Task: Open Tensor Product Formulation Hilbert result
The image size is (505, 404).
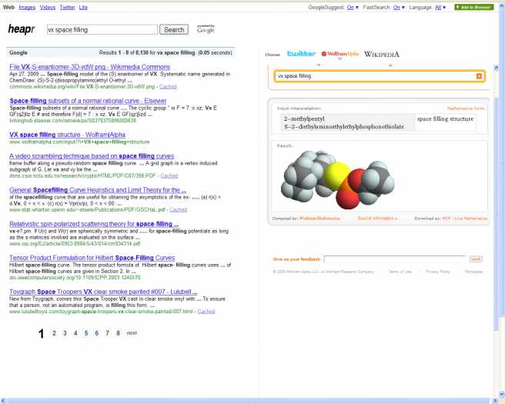Action: coord(92,258)
